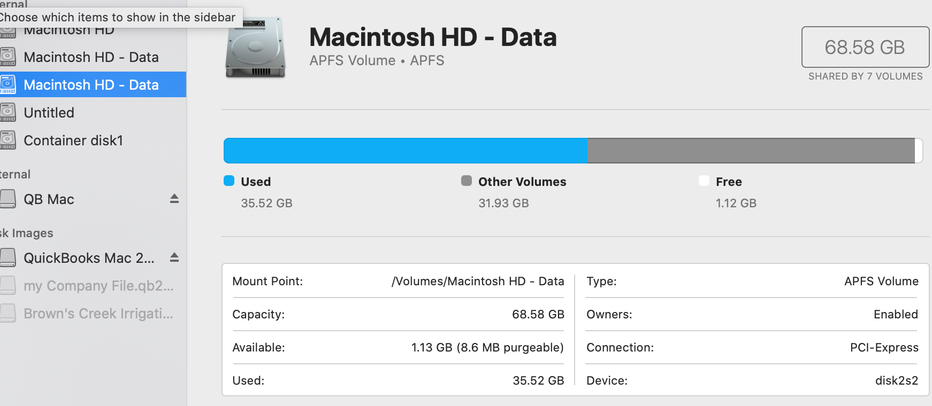Click the gray Other Volumes legend swatch

pos(467,181)
